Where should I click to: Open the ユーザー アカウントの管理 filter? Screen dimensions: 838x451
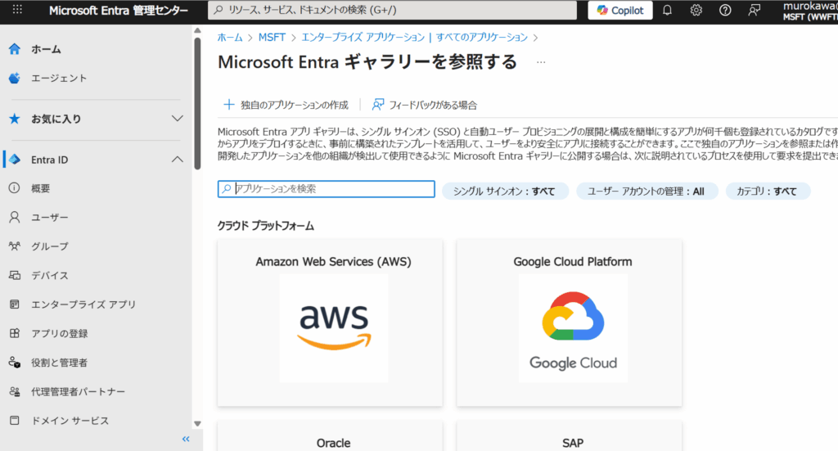pos(647,192)
